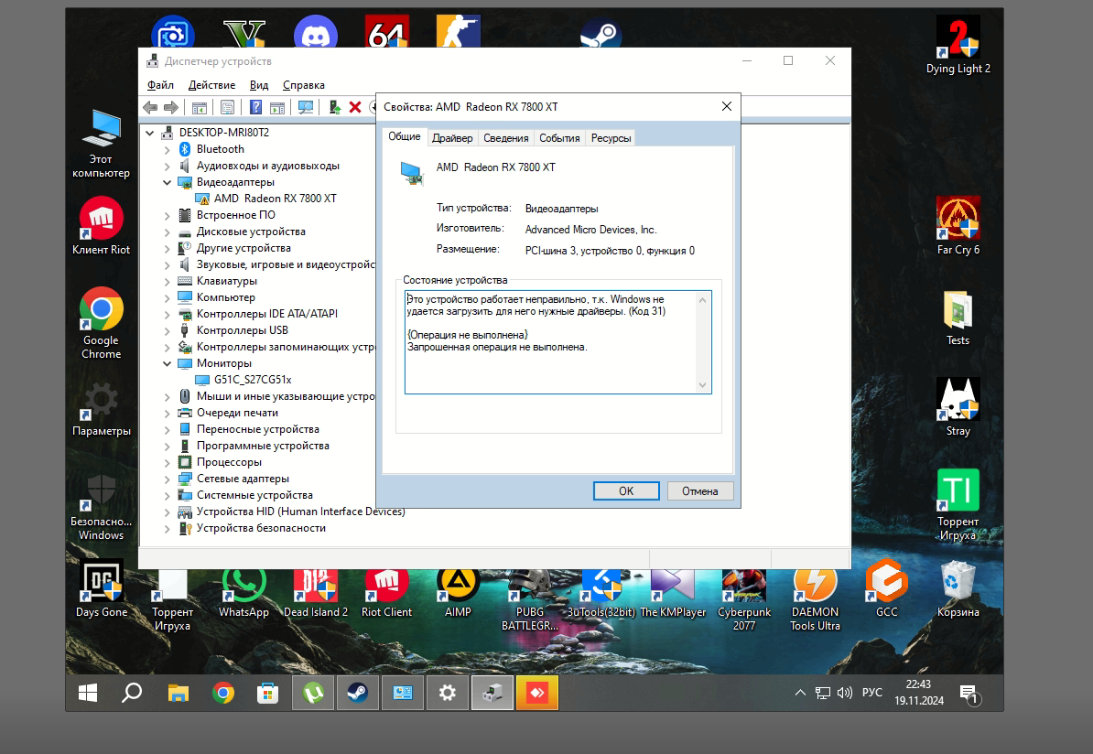Open the Справка menu
This screenshot has width=1093, height=754.
click(x=304, y=85)
